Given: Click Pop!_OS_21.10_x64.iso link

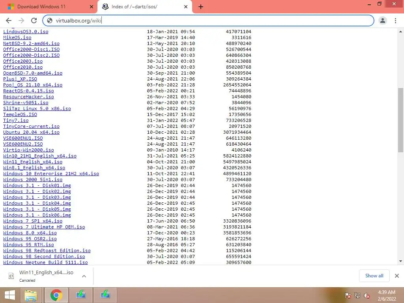Looking at the screenshot, I should pos(33,85).
